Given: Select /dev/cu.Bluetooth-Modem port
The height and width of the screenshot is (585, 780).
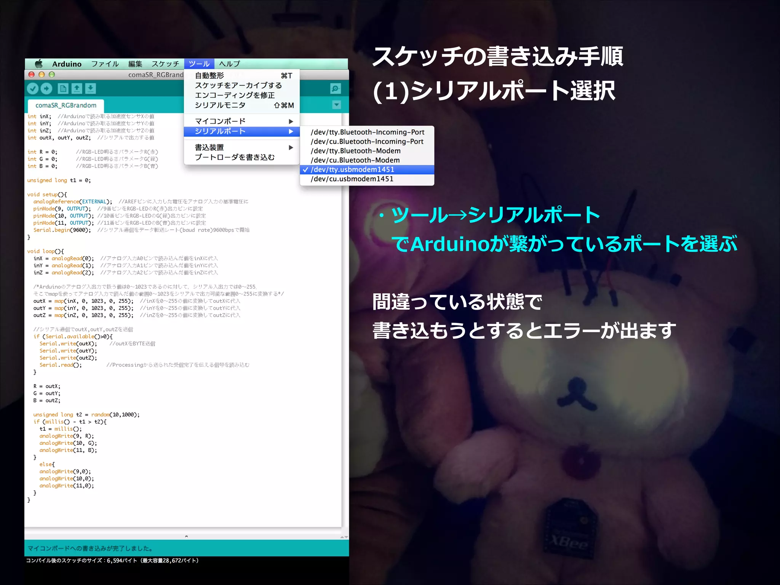Looking at the screenshot, I should [x=367, y=160].
